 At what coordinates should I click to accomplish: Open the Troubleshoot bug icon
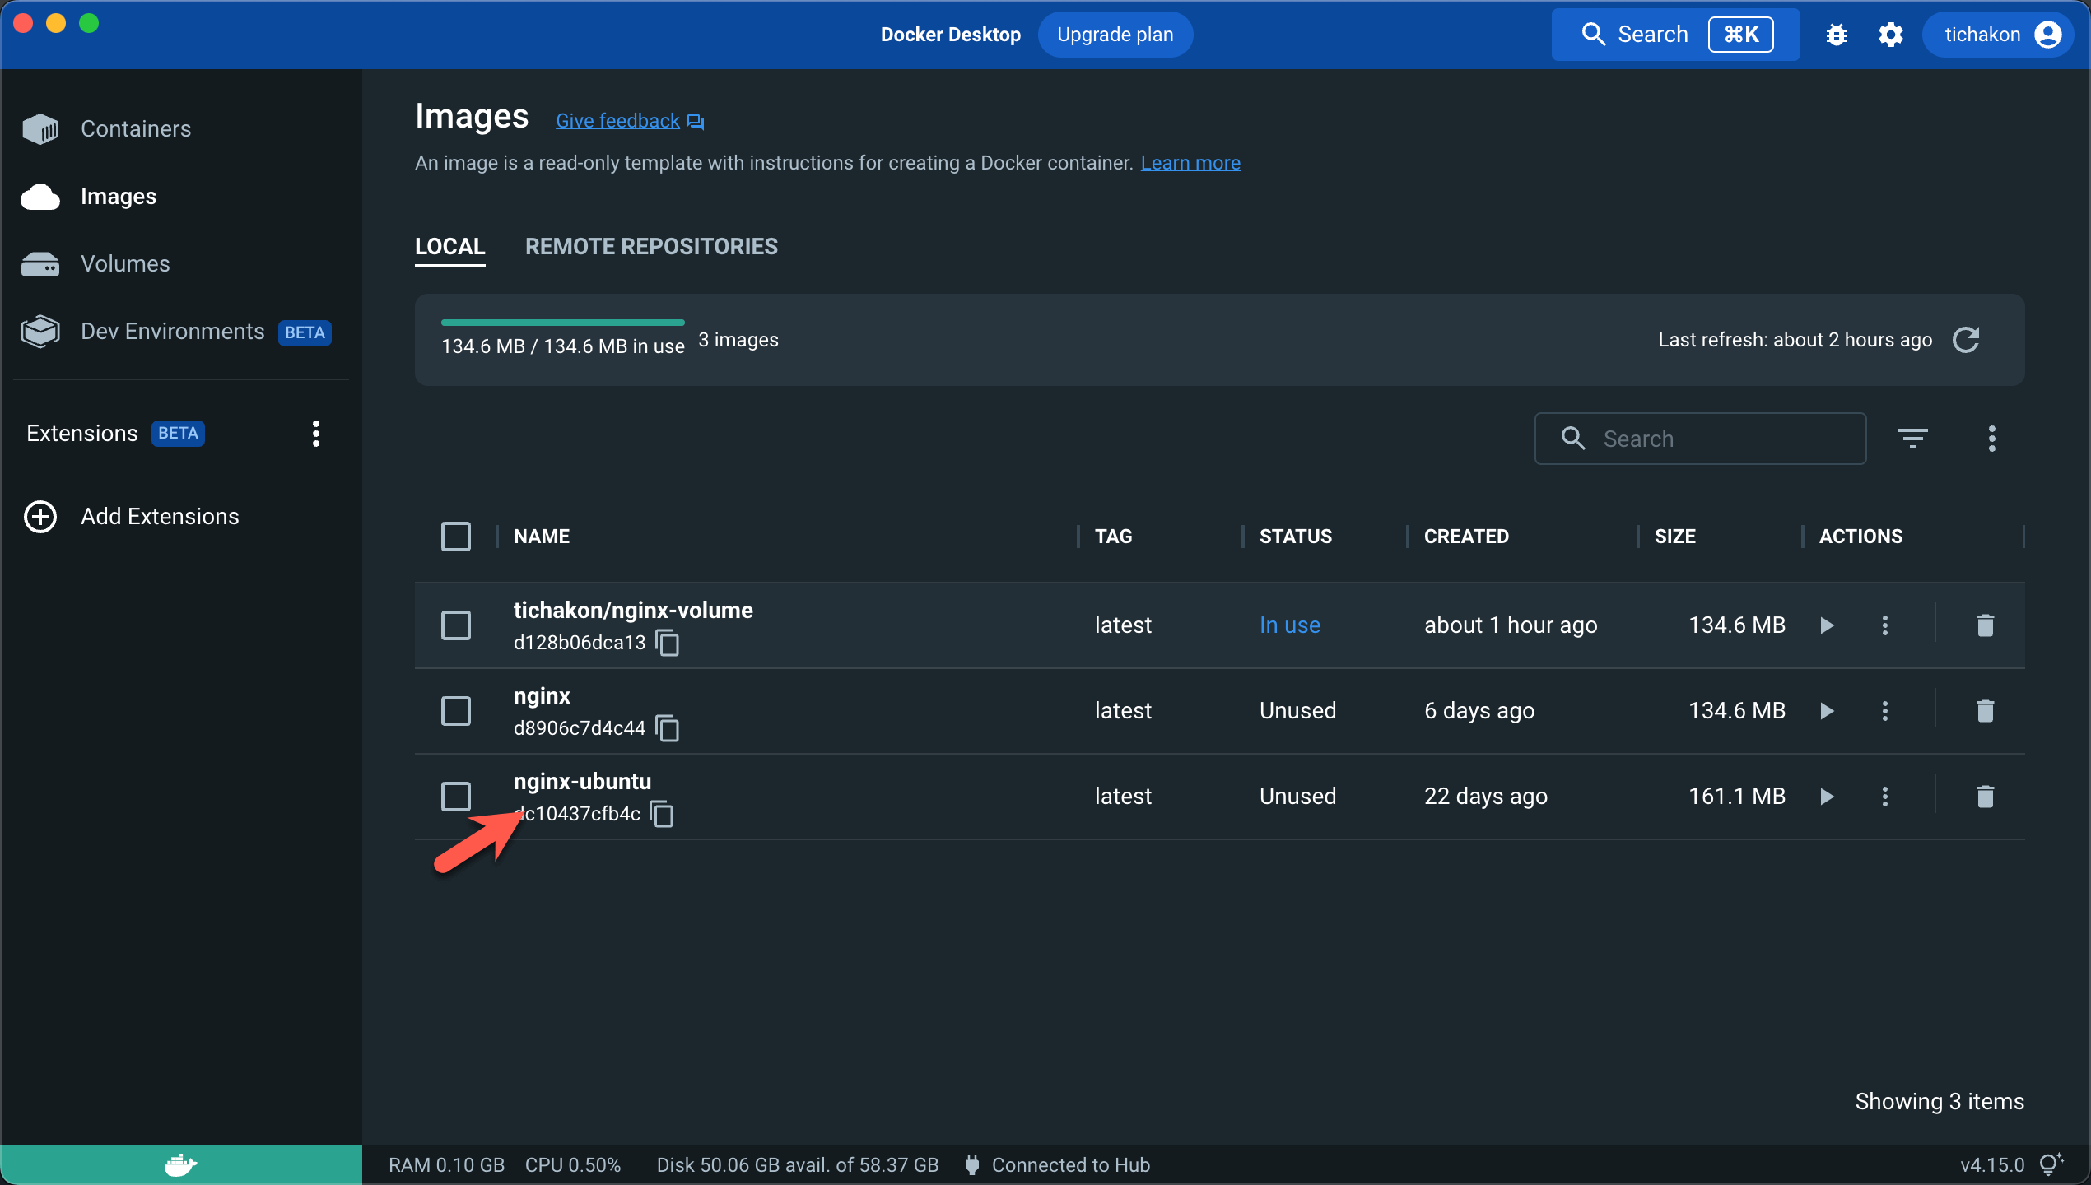coord(1837,34)
